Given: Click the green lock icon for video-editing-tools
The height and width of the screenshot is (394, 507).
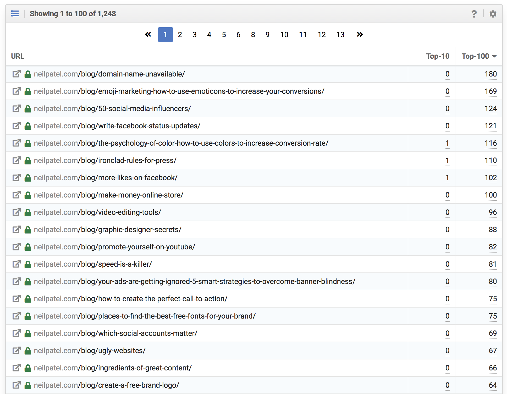Looking at the screenshot, I should coord(28,212).
